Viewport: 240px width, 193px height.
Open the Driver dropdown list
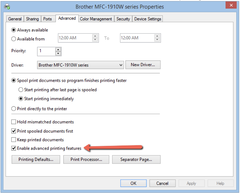[80, 65]
